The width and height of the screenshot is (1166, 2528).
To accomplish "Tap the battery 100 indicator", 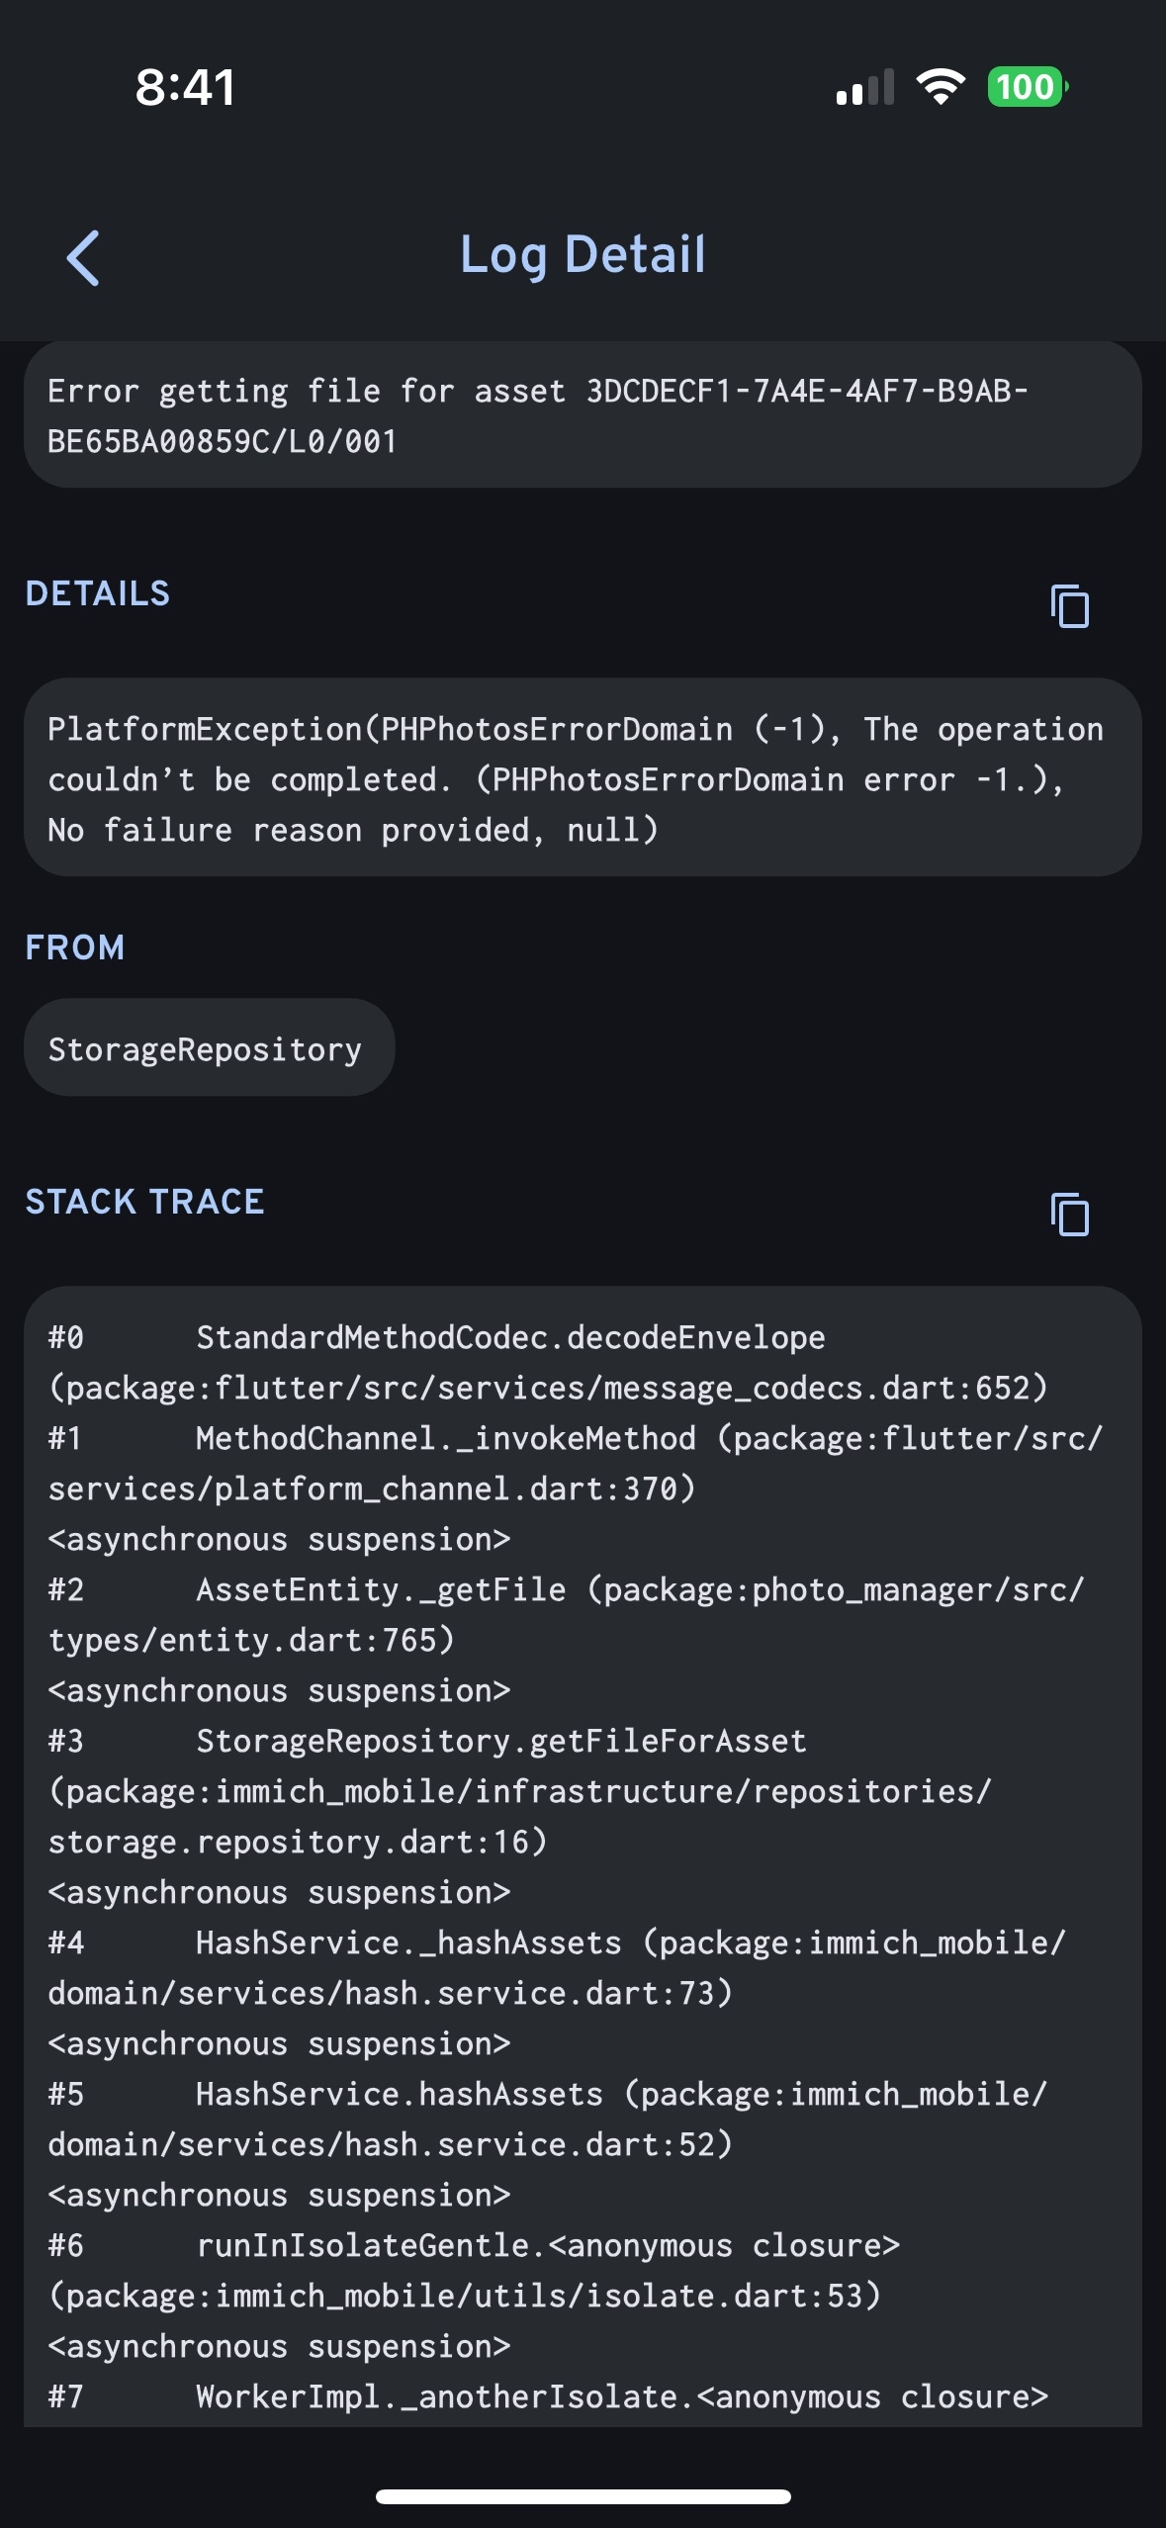I will (x=1027, y=87).
